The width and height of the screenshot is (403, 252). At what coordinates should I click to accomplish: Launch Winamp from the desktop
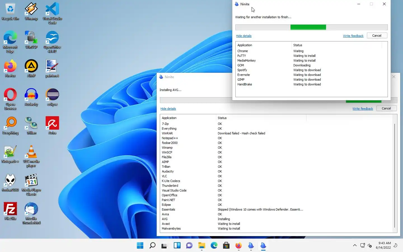click(31, 12)
